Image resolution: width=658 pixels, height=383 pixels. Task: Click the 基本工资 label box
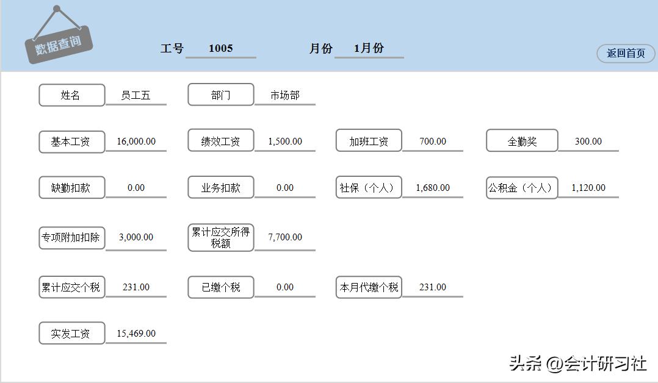(x=71, y=141)
